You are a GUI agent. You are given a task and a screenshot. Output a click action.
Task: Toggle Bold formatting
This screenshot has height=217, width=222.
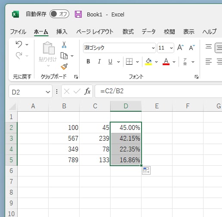(88, 62)
